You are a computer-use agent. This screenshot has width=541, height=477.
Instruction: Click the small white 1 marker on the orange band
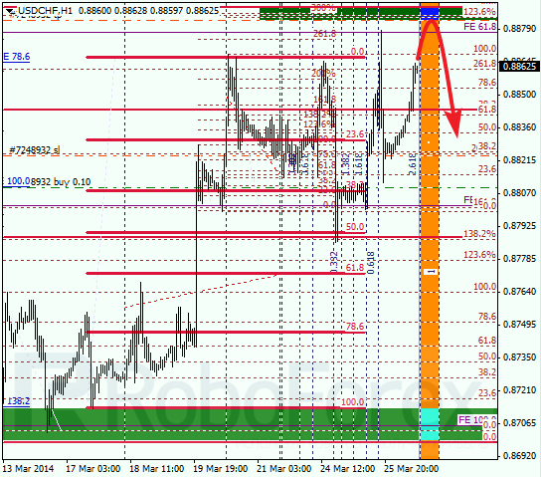[431, 272]
